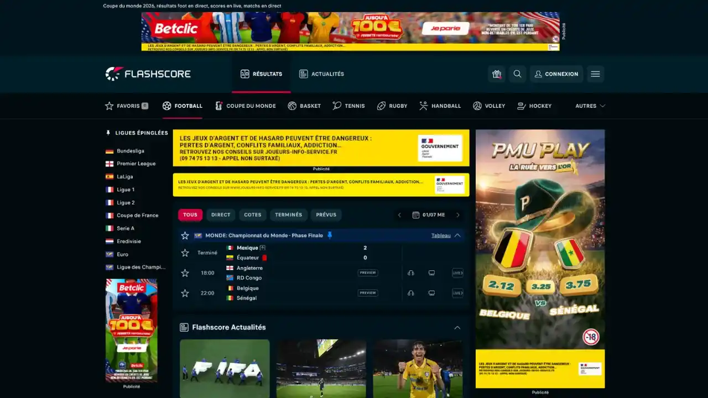Open Ligue des Champions pinned league

[141, 267]
